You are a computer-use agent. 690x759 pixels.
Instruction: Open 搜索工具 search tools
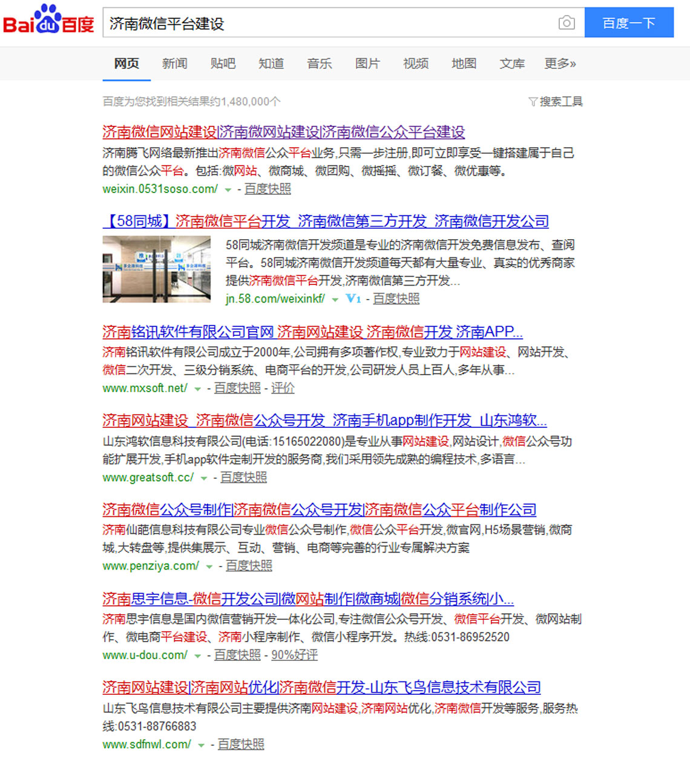click(x=561, y=102)
